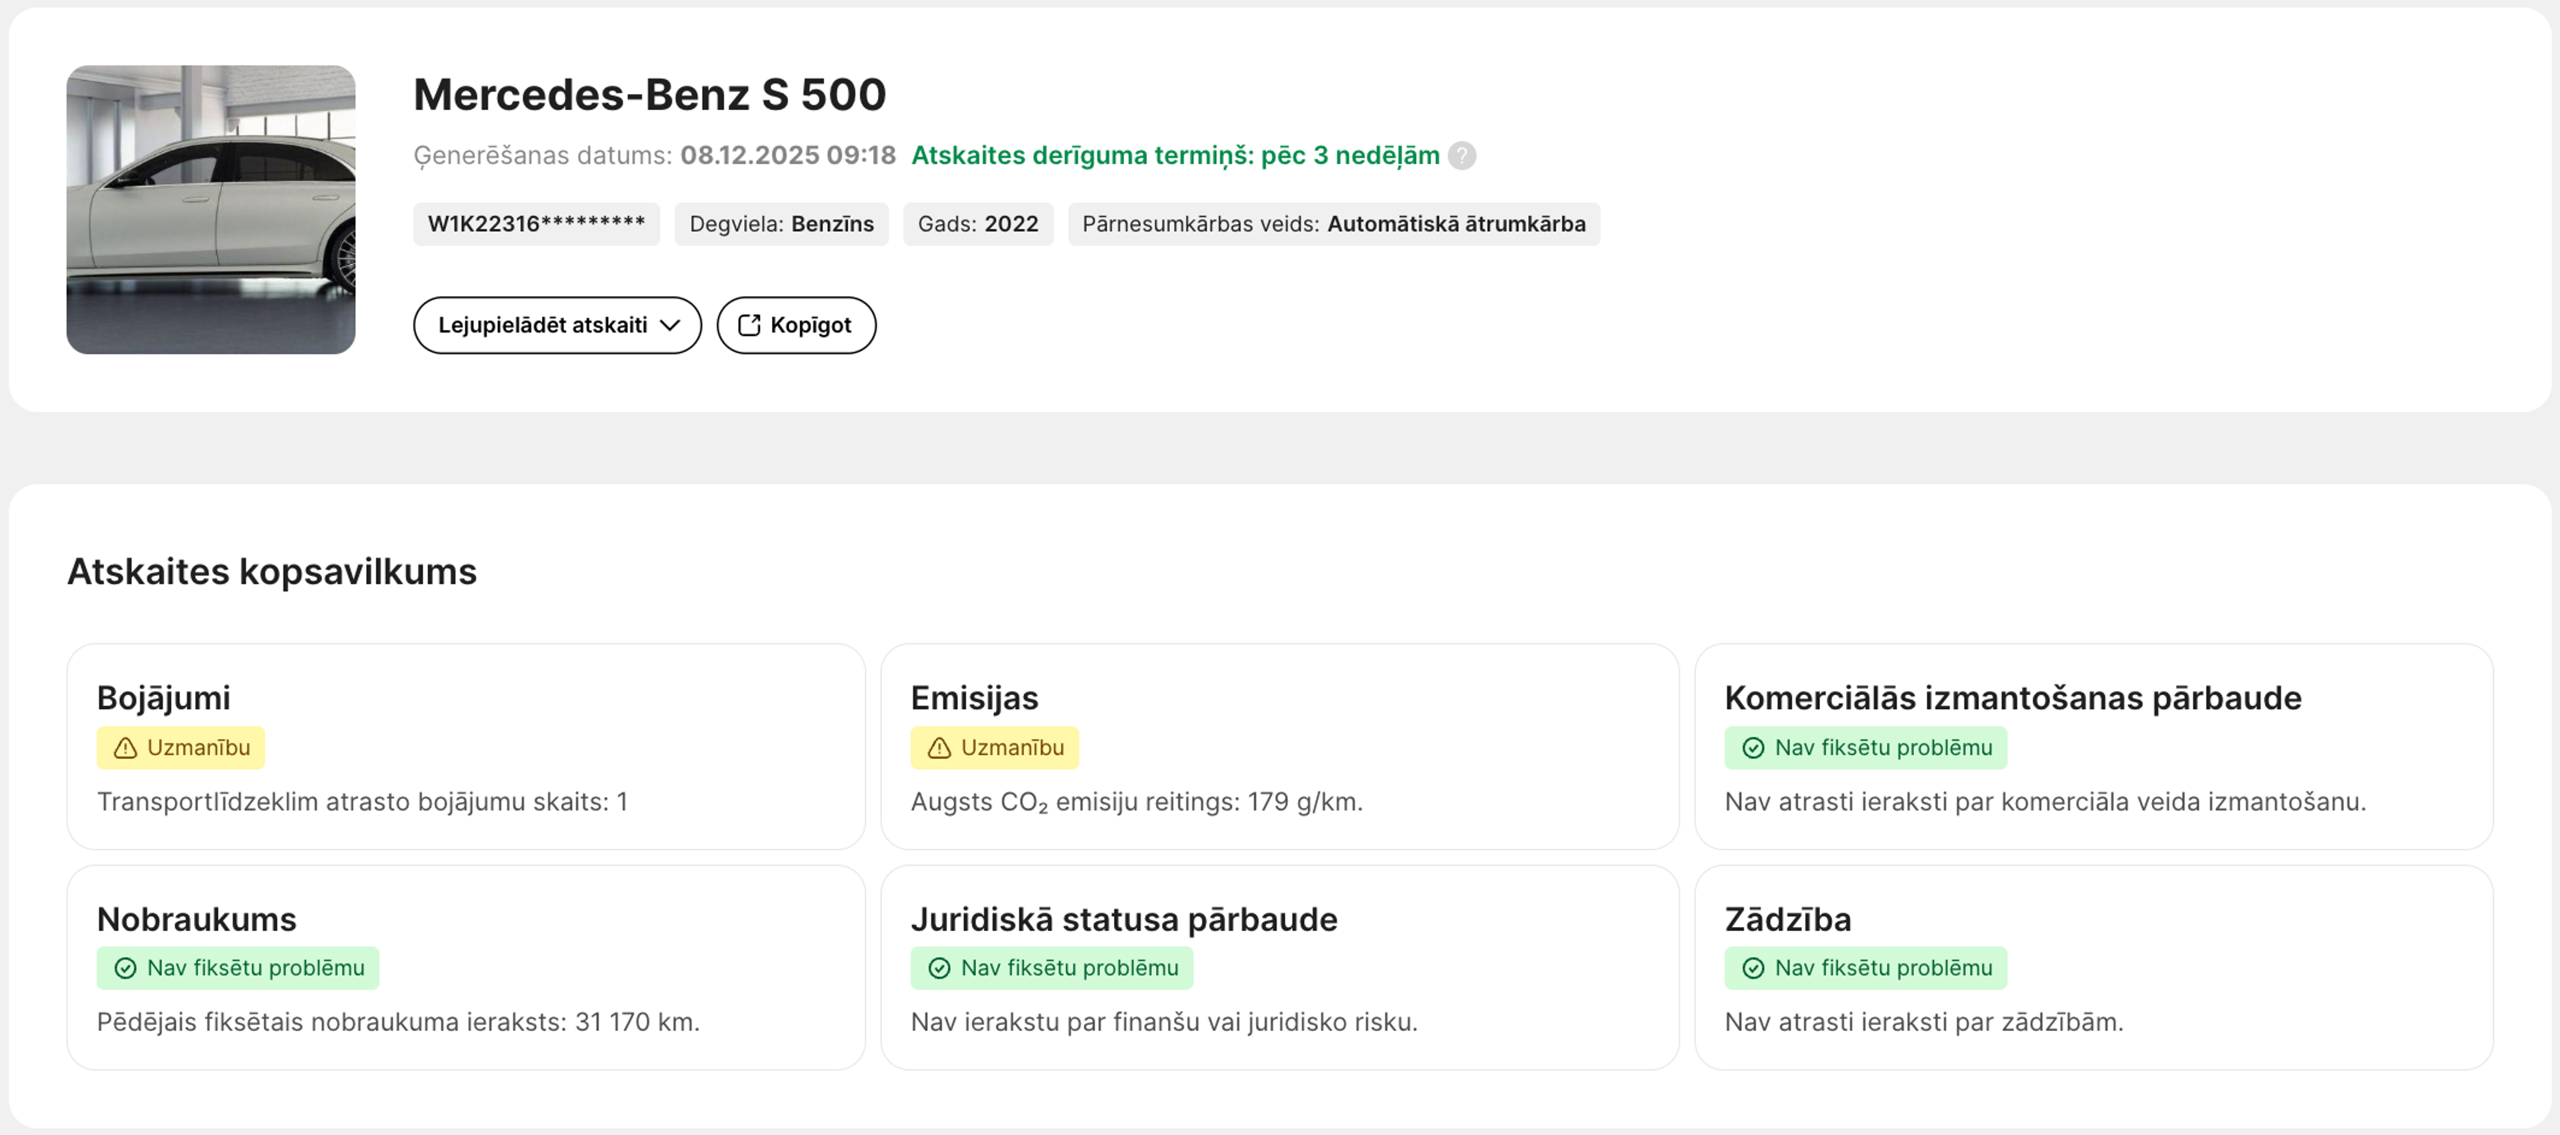Click the Atskaites kopsavilkums heading
This screenshot has width=2560, height=1135.
(x=271, y=571)
